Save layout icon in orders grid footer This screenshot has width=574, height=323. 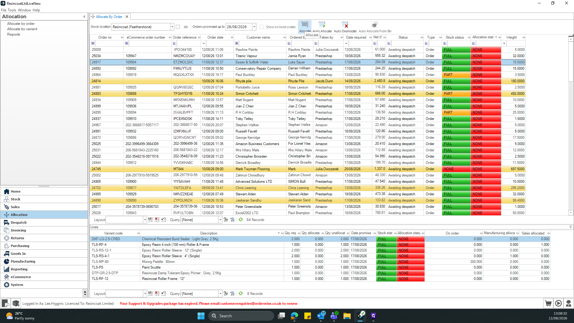coord(150,220)
